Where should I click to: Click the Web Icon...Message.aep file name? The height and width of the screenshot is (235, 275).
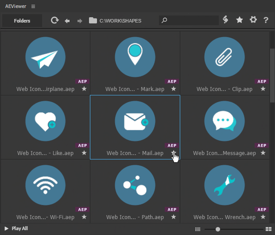[225, 153]
